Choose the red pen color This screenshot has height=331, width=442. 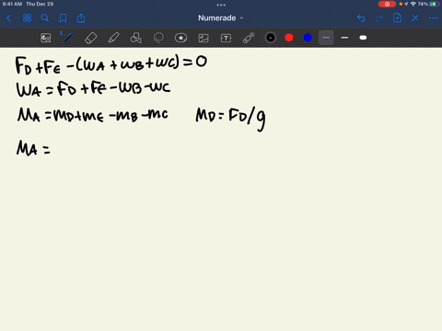[x=289, y=38]
